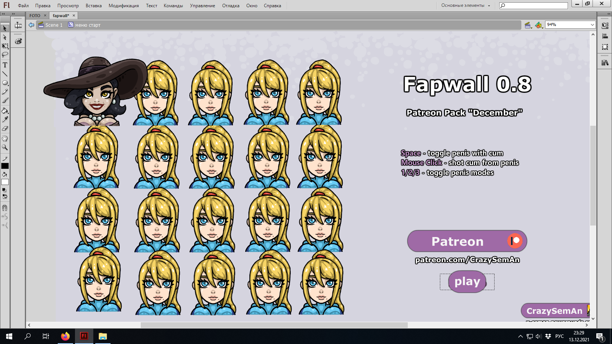Open the Color palette panel
This screenshot has width=612, height=344.
(x=18, y=41)
